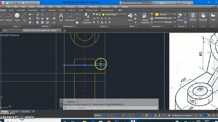This screenshot has height=122, width=218.
Task: Expand the Modify panel
Action: (46, 26)
